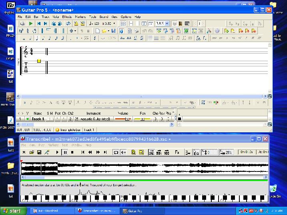
Task: Click the black bar square in track timeline
Action: (x=180, y=119)
